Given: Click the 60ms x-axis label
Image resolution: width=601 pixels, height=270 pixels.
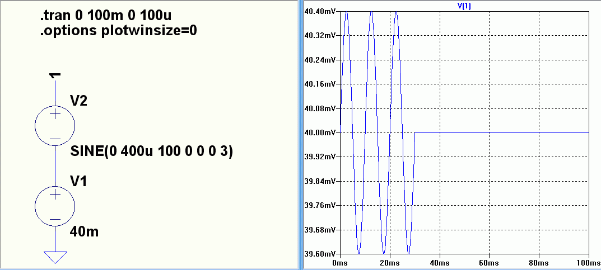Looking at the screenshot, I should (x=490, y=263).
